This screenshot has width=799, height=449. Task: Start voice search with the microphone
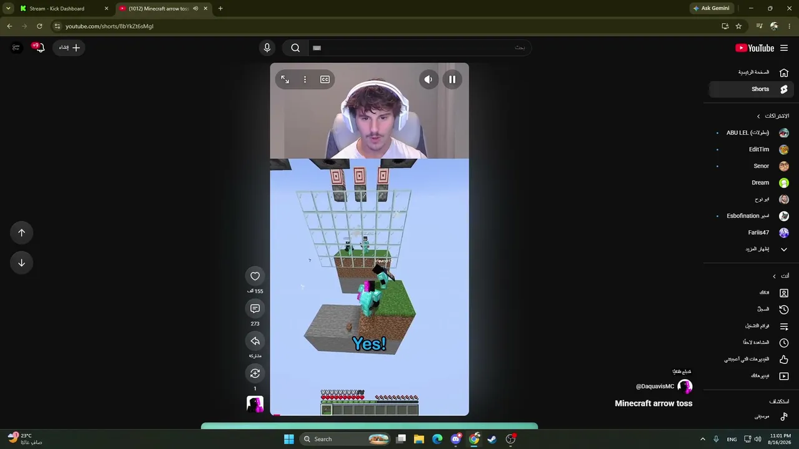pos(267,48)
